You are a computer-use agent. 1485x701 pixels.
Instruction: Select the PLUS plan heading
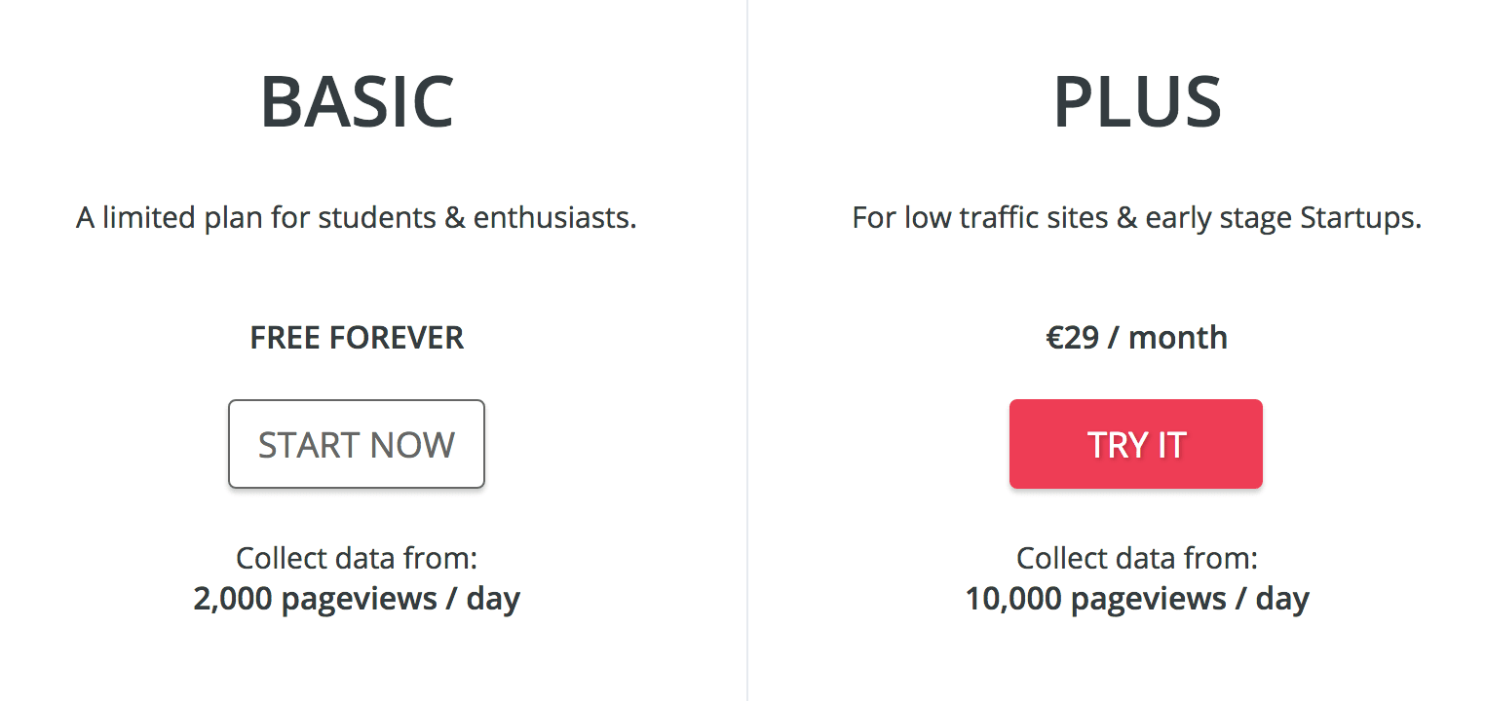[x=1137, y=102]
